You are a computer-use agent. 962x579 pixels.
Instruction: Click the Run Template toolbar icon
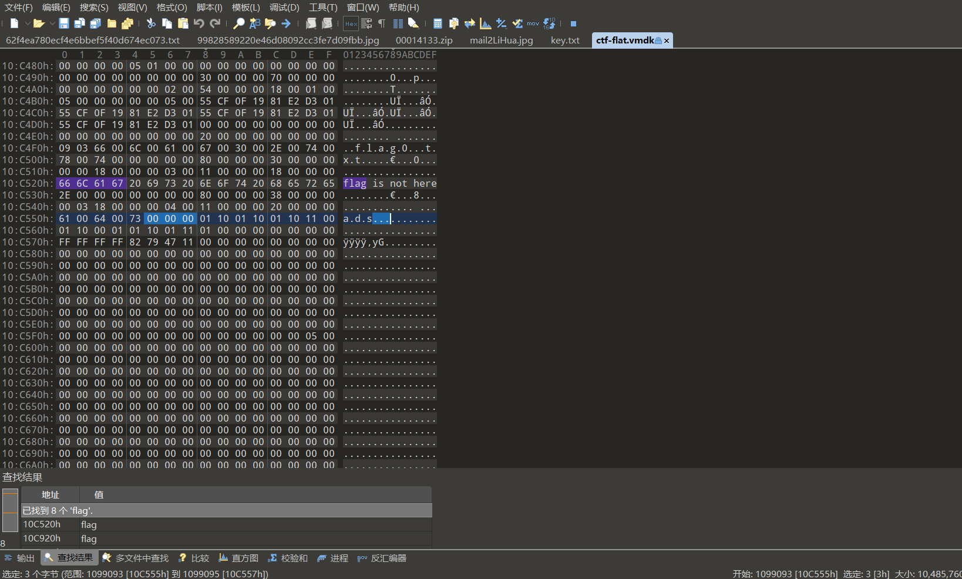point(327,23)
